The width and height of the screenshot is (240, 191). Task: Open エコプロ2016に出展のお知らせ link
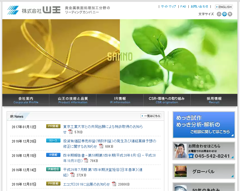click(x=87, y=184)
